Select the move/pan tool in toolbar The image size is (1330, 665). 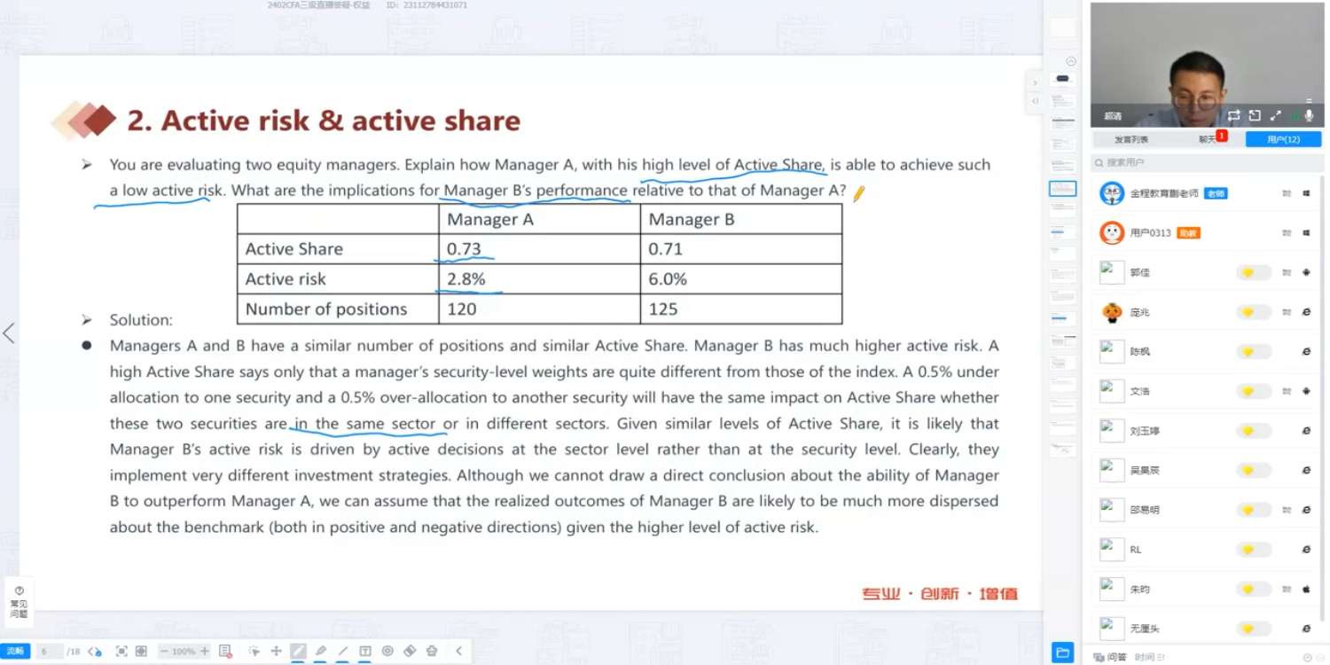[276, 651]
